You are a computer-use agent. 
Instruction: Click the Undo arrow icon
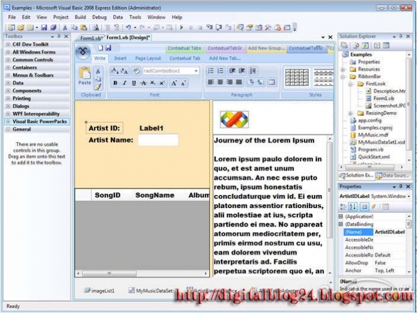129,27
